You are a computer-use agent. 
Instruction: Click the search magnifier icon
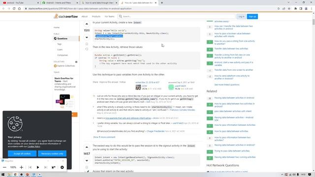[x=120, y=16]
